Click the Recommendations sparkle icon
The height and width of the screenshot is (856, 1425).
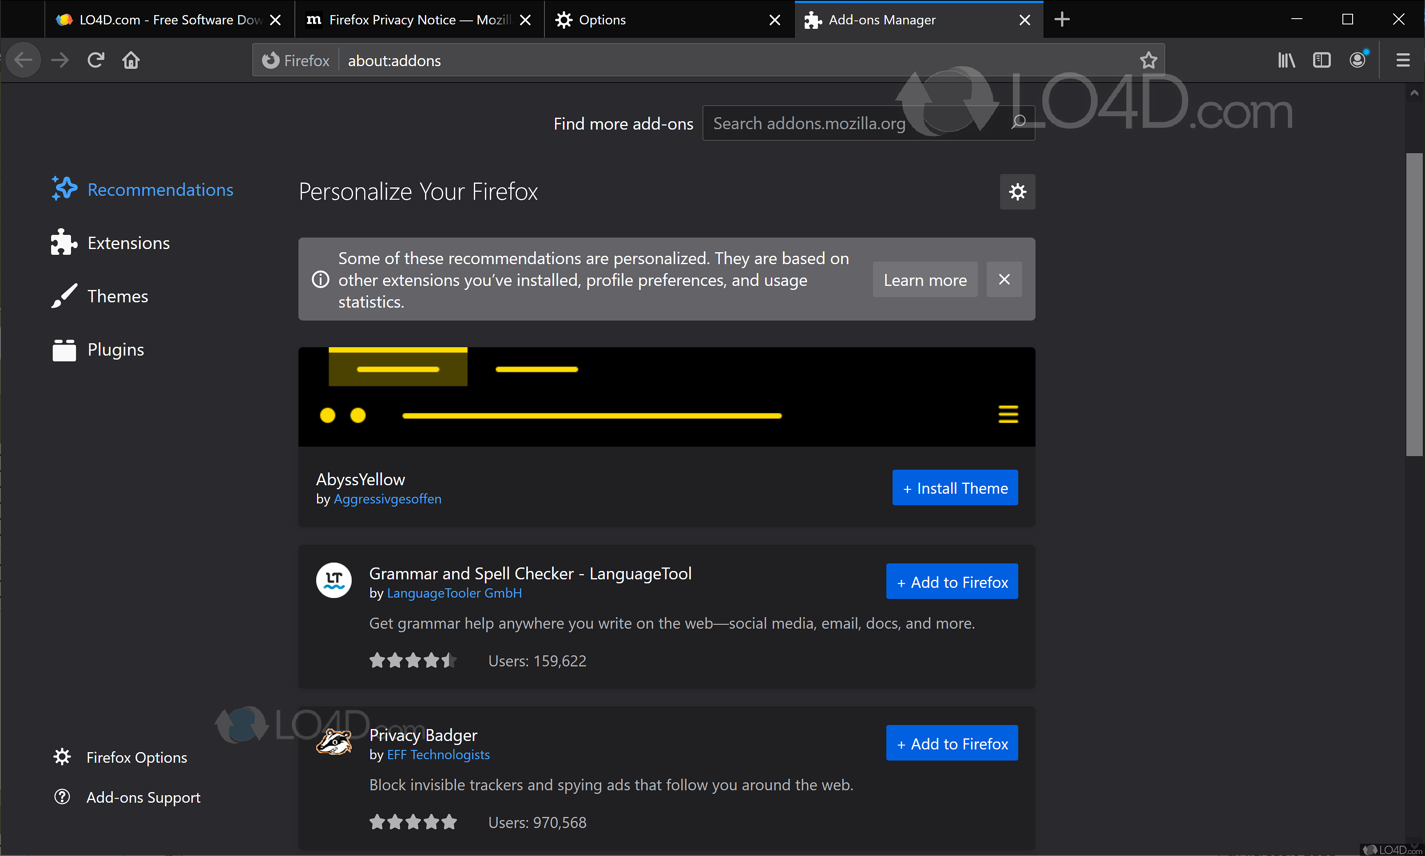(x=64, y=189)
